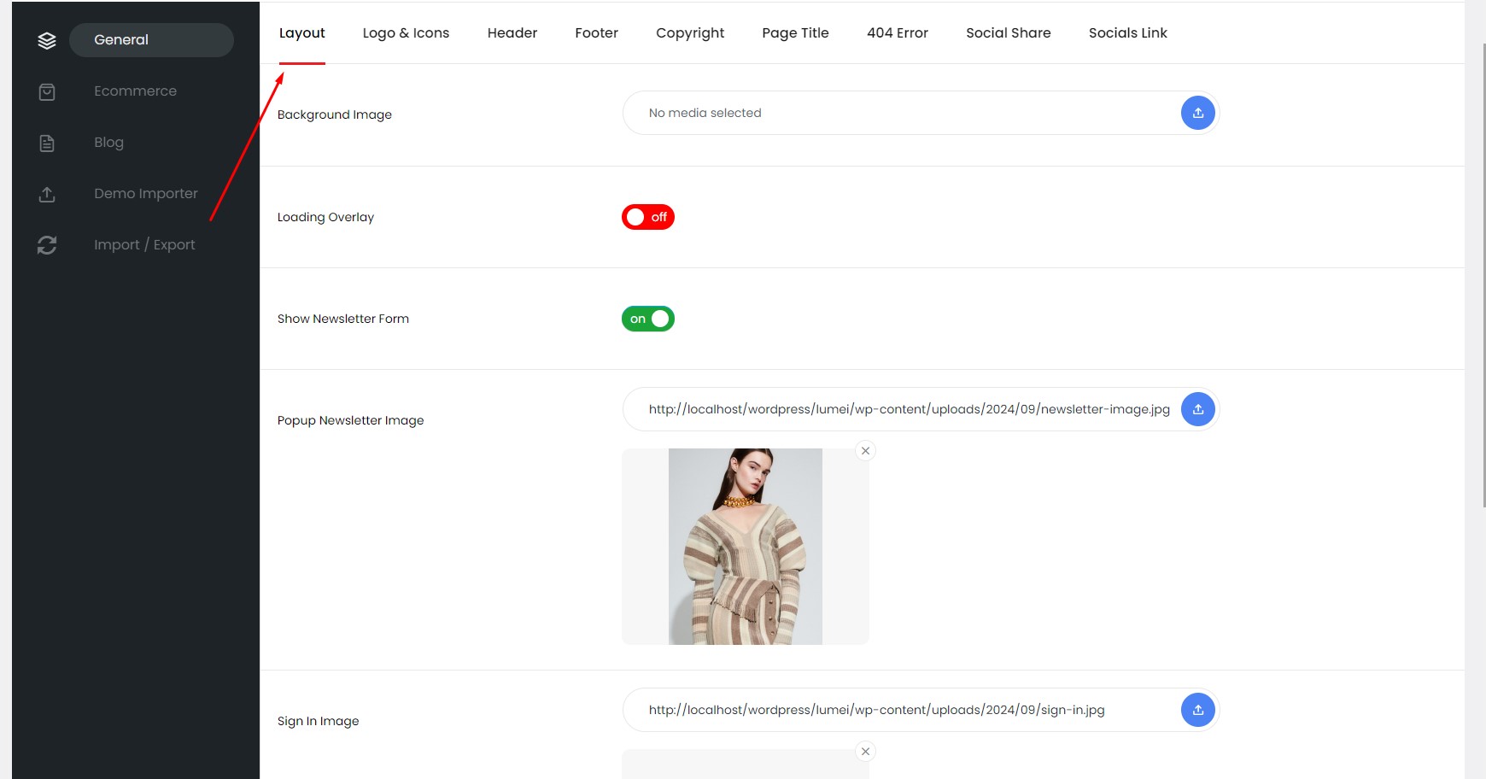
Task: Remove the Sign In preview image
Action: click(865, 752)
